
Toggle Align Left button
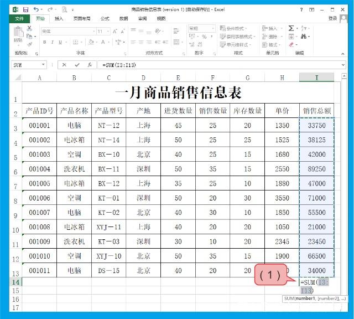pyautogui.click(x=133, y=42)
